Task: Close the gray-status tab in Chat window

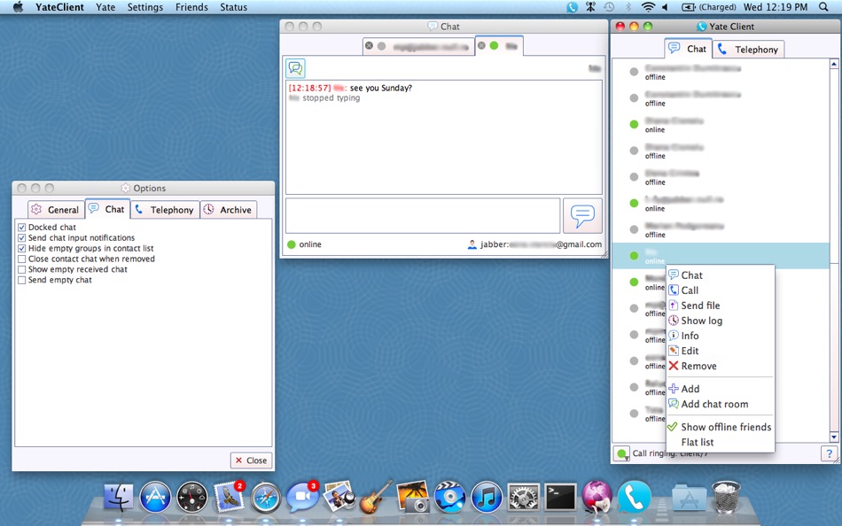Action: coord(369,46)
